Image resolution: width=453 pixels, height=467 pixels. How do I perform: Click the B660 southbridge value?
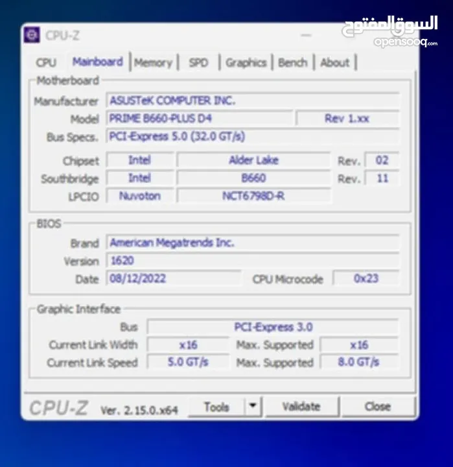(253, 178)
